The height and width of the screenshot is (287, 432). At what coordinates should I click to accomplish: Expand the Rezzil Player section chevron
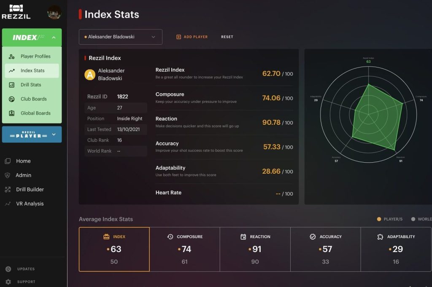[x=54, y=134]
